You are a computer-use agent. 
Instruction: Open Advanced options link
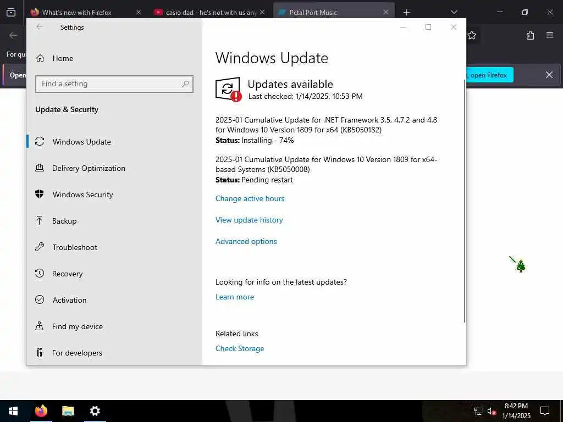click(x=246, y=242)
